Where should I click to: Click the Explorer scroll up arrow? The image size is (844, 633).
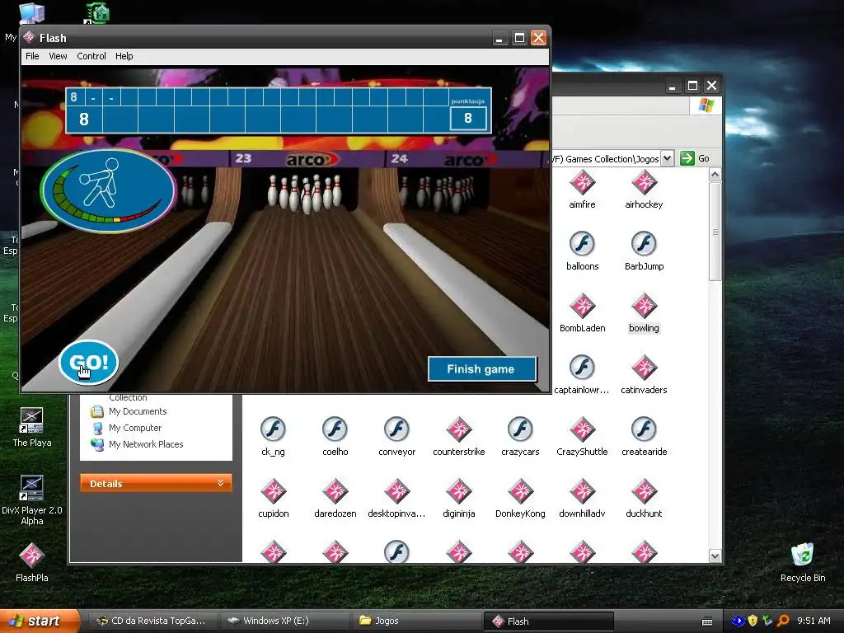[x=715, y=175]
